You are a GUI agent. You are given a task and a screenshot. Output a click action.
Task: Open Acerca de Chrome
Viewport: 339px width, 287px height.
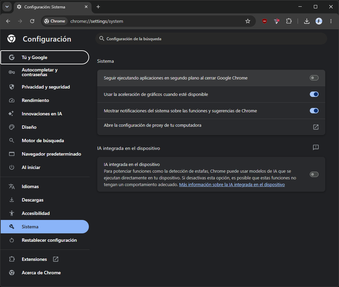(x=45, y=273)
